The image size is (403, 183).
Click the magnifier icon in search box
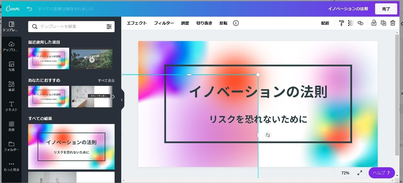click(x=35, y=27)
